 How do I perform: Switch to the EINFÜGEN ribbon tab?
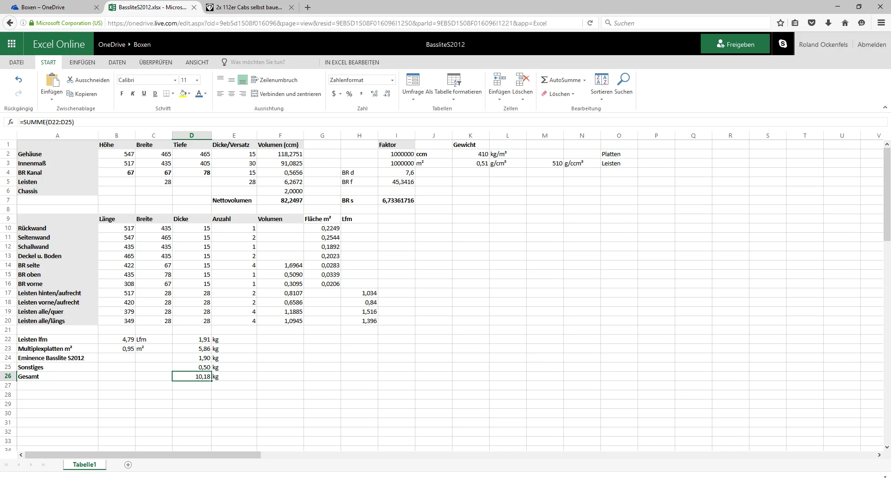(x=82, y=62)
